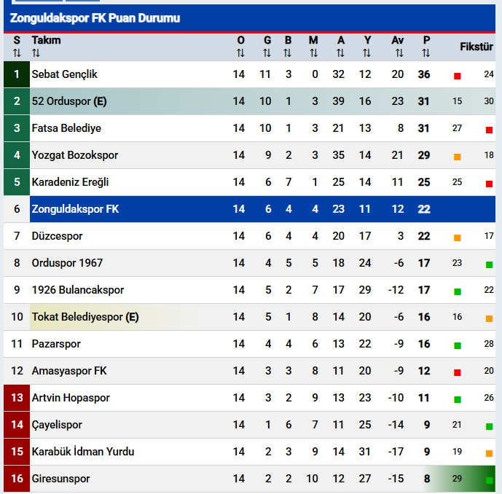The width and height of the screenshot is (502, 494).
Task: Open the Karadeniz Ereğli team link
Action: pos(70,182)
